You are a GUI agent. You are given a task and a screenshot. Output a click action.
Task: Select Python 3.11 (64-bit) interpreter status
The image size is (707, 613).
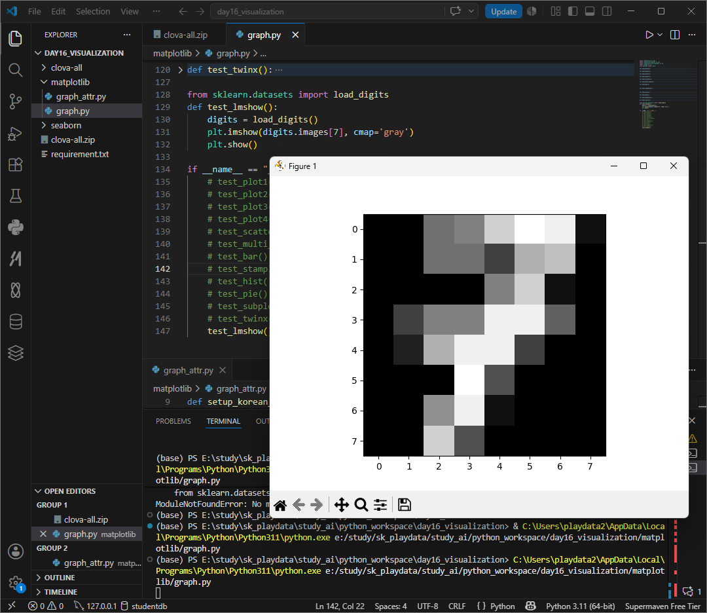(x=580, y=606)
